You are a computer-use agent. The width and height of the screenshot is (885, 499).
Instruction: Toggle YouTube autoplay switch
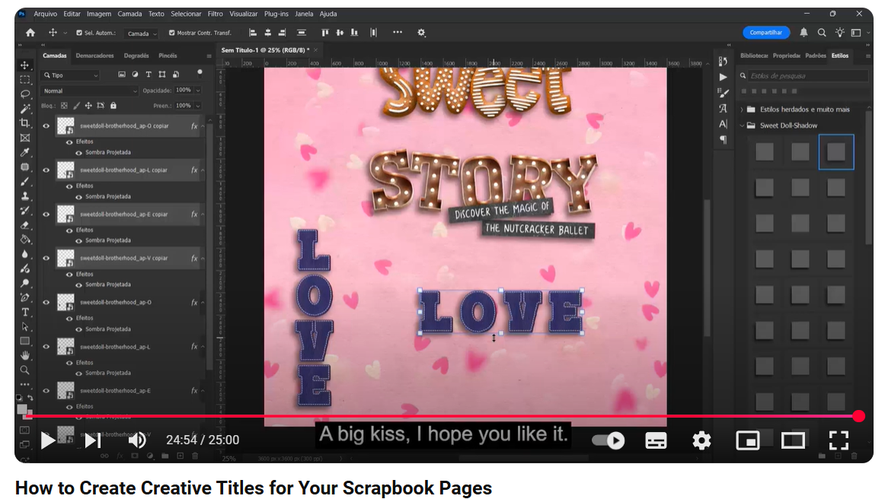[x=609, y=440]
